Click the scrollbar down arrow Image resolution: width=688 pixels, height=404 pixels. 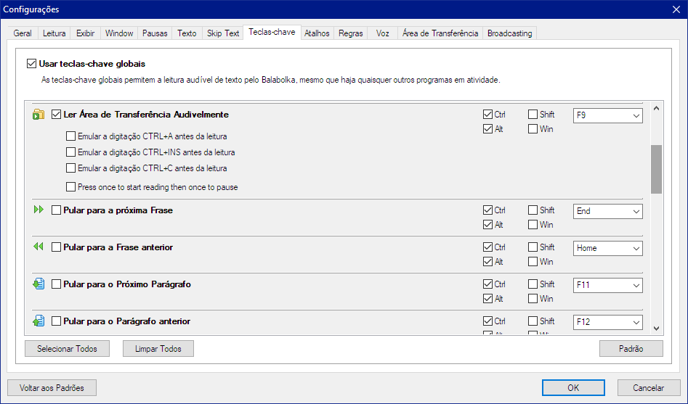click(656, 328)
